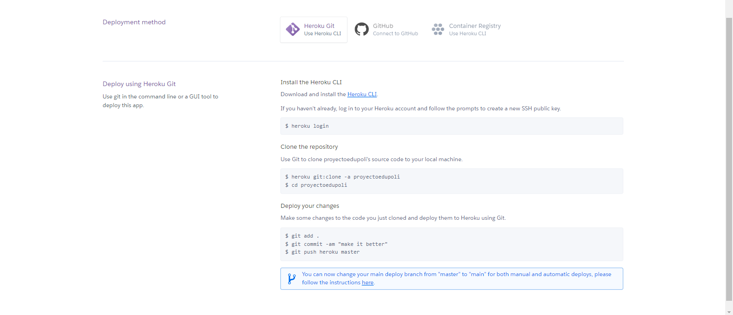Click the 'Use Heroku CLI' subtitle under Heroku Git
Viewport: 733px width, 315px height.
coord(323,33)
